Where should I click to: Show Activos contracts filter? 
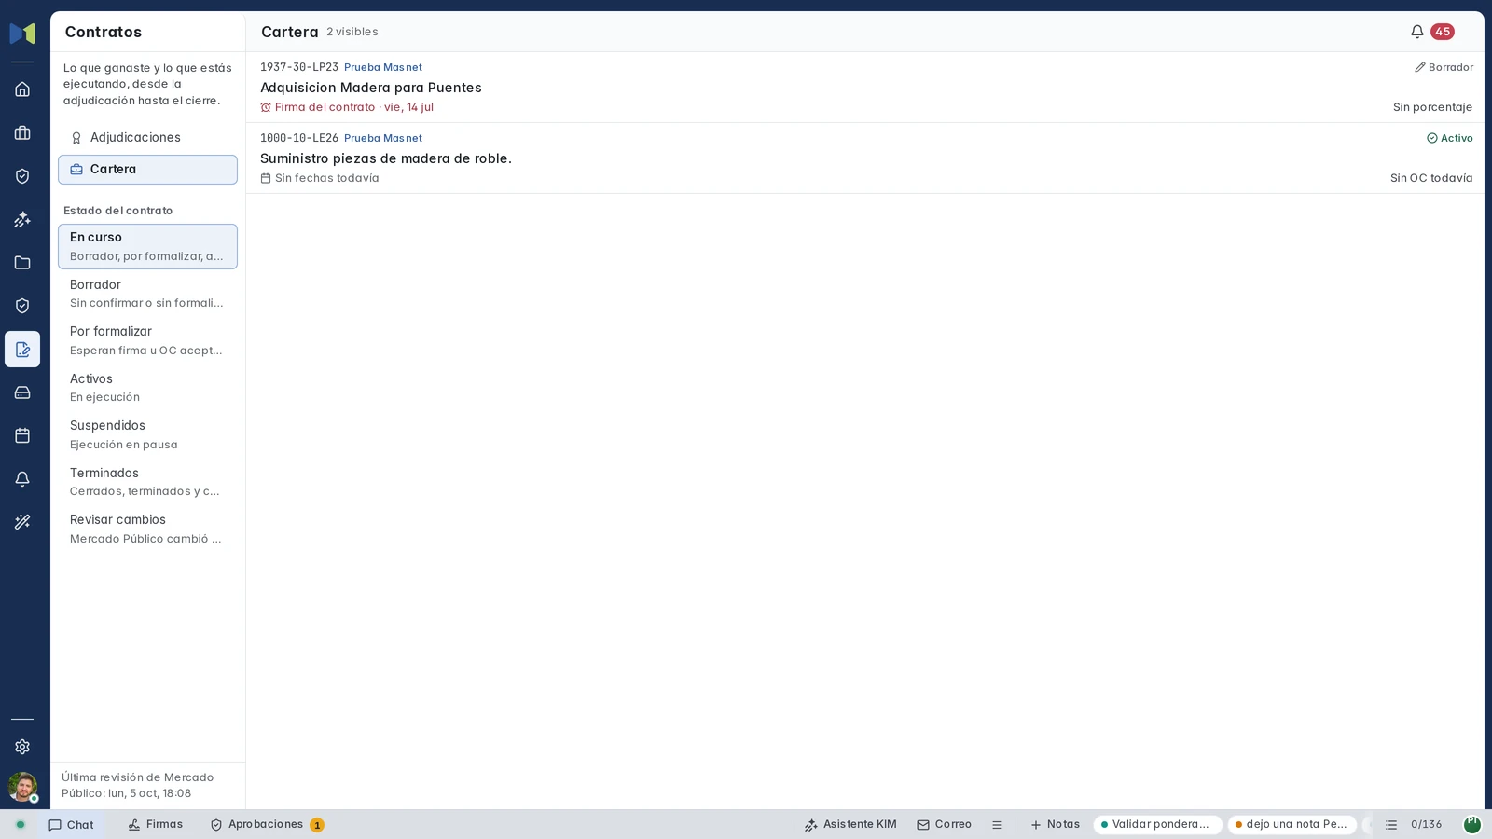pyautogui.click(x=147, y=388)
